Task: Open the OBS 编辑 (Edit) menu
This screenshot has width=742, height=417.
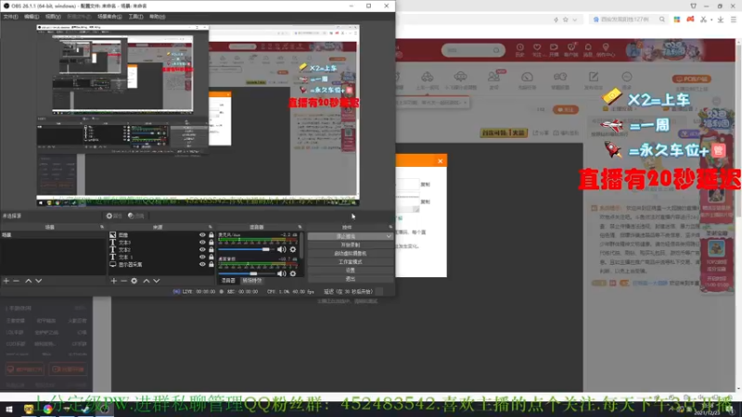Action: (x=32, y=17)
